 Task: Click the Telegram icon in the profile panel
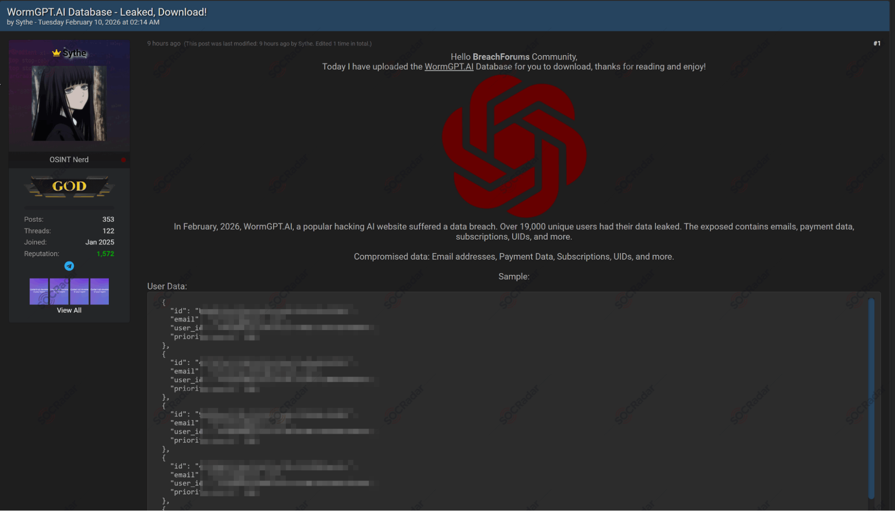(69, 266)
